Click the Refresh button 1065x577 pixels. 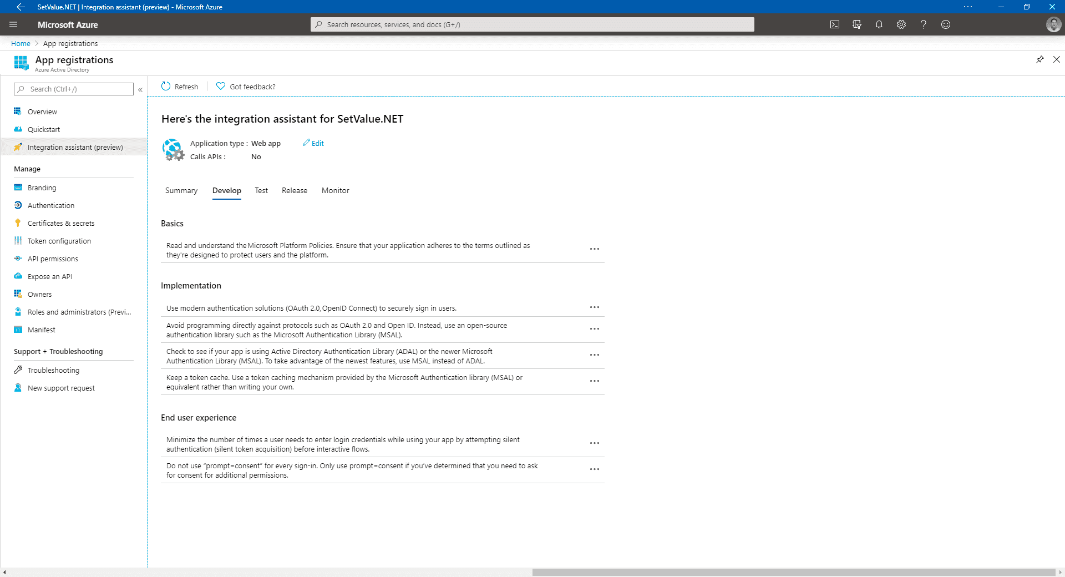[180, 87]
